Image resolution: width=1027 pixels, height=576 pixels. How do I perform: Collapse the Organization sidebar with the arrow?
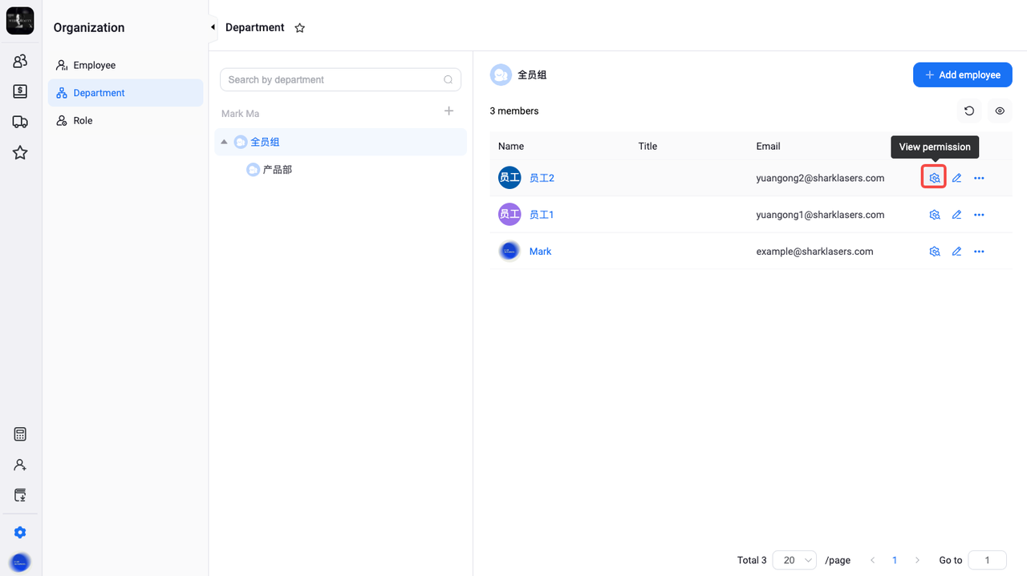click(x=213, y=27)
